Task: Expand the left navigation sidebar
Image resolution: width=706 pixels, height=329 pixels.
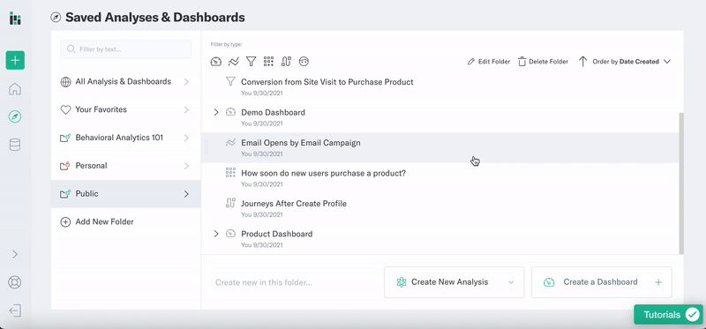Action: 15,254
